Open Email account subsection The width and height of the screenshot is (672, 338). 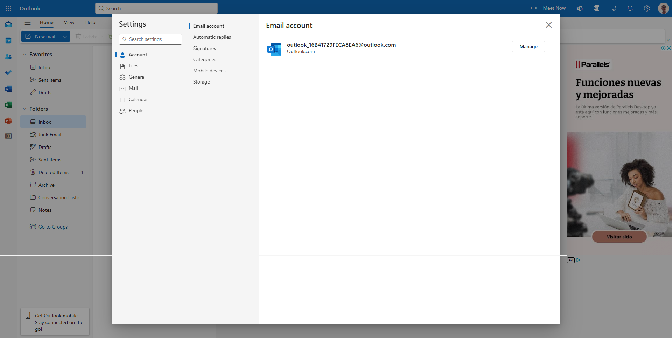[209, 26]
